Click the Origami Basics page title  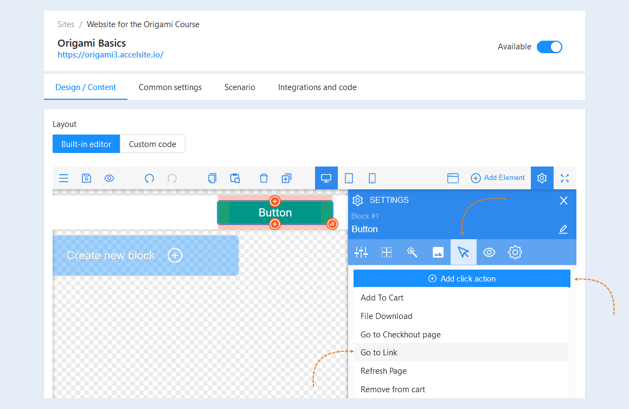tap(92, 43)
